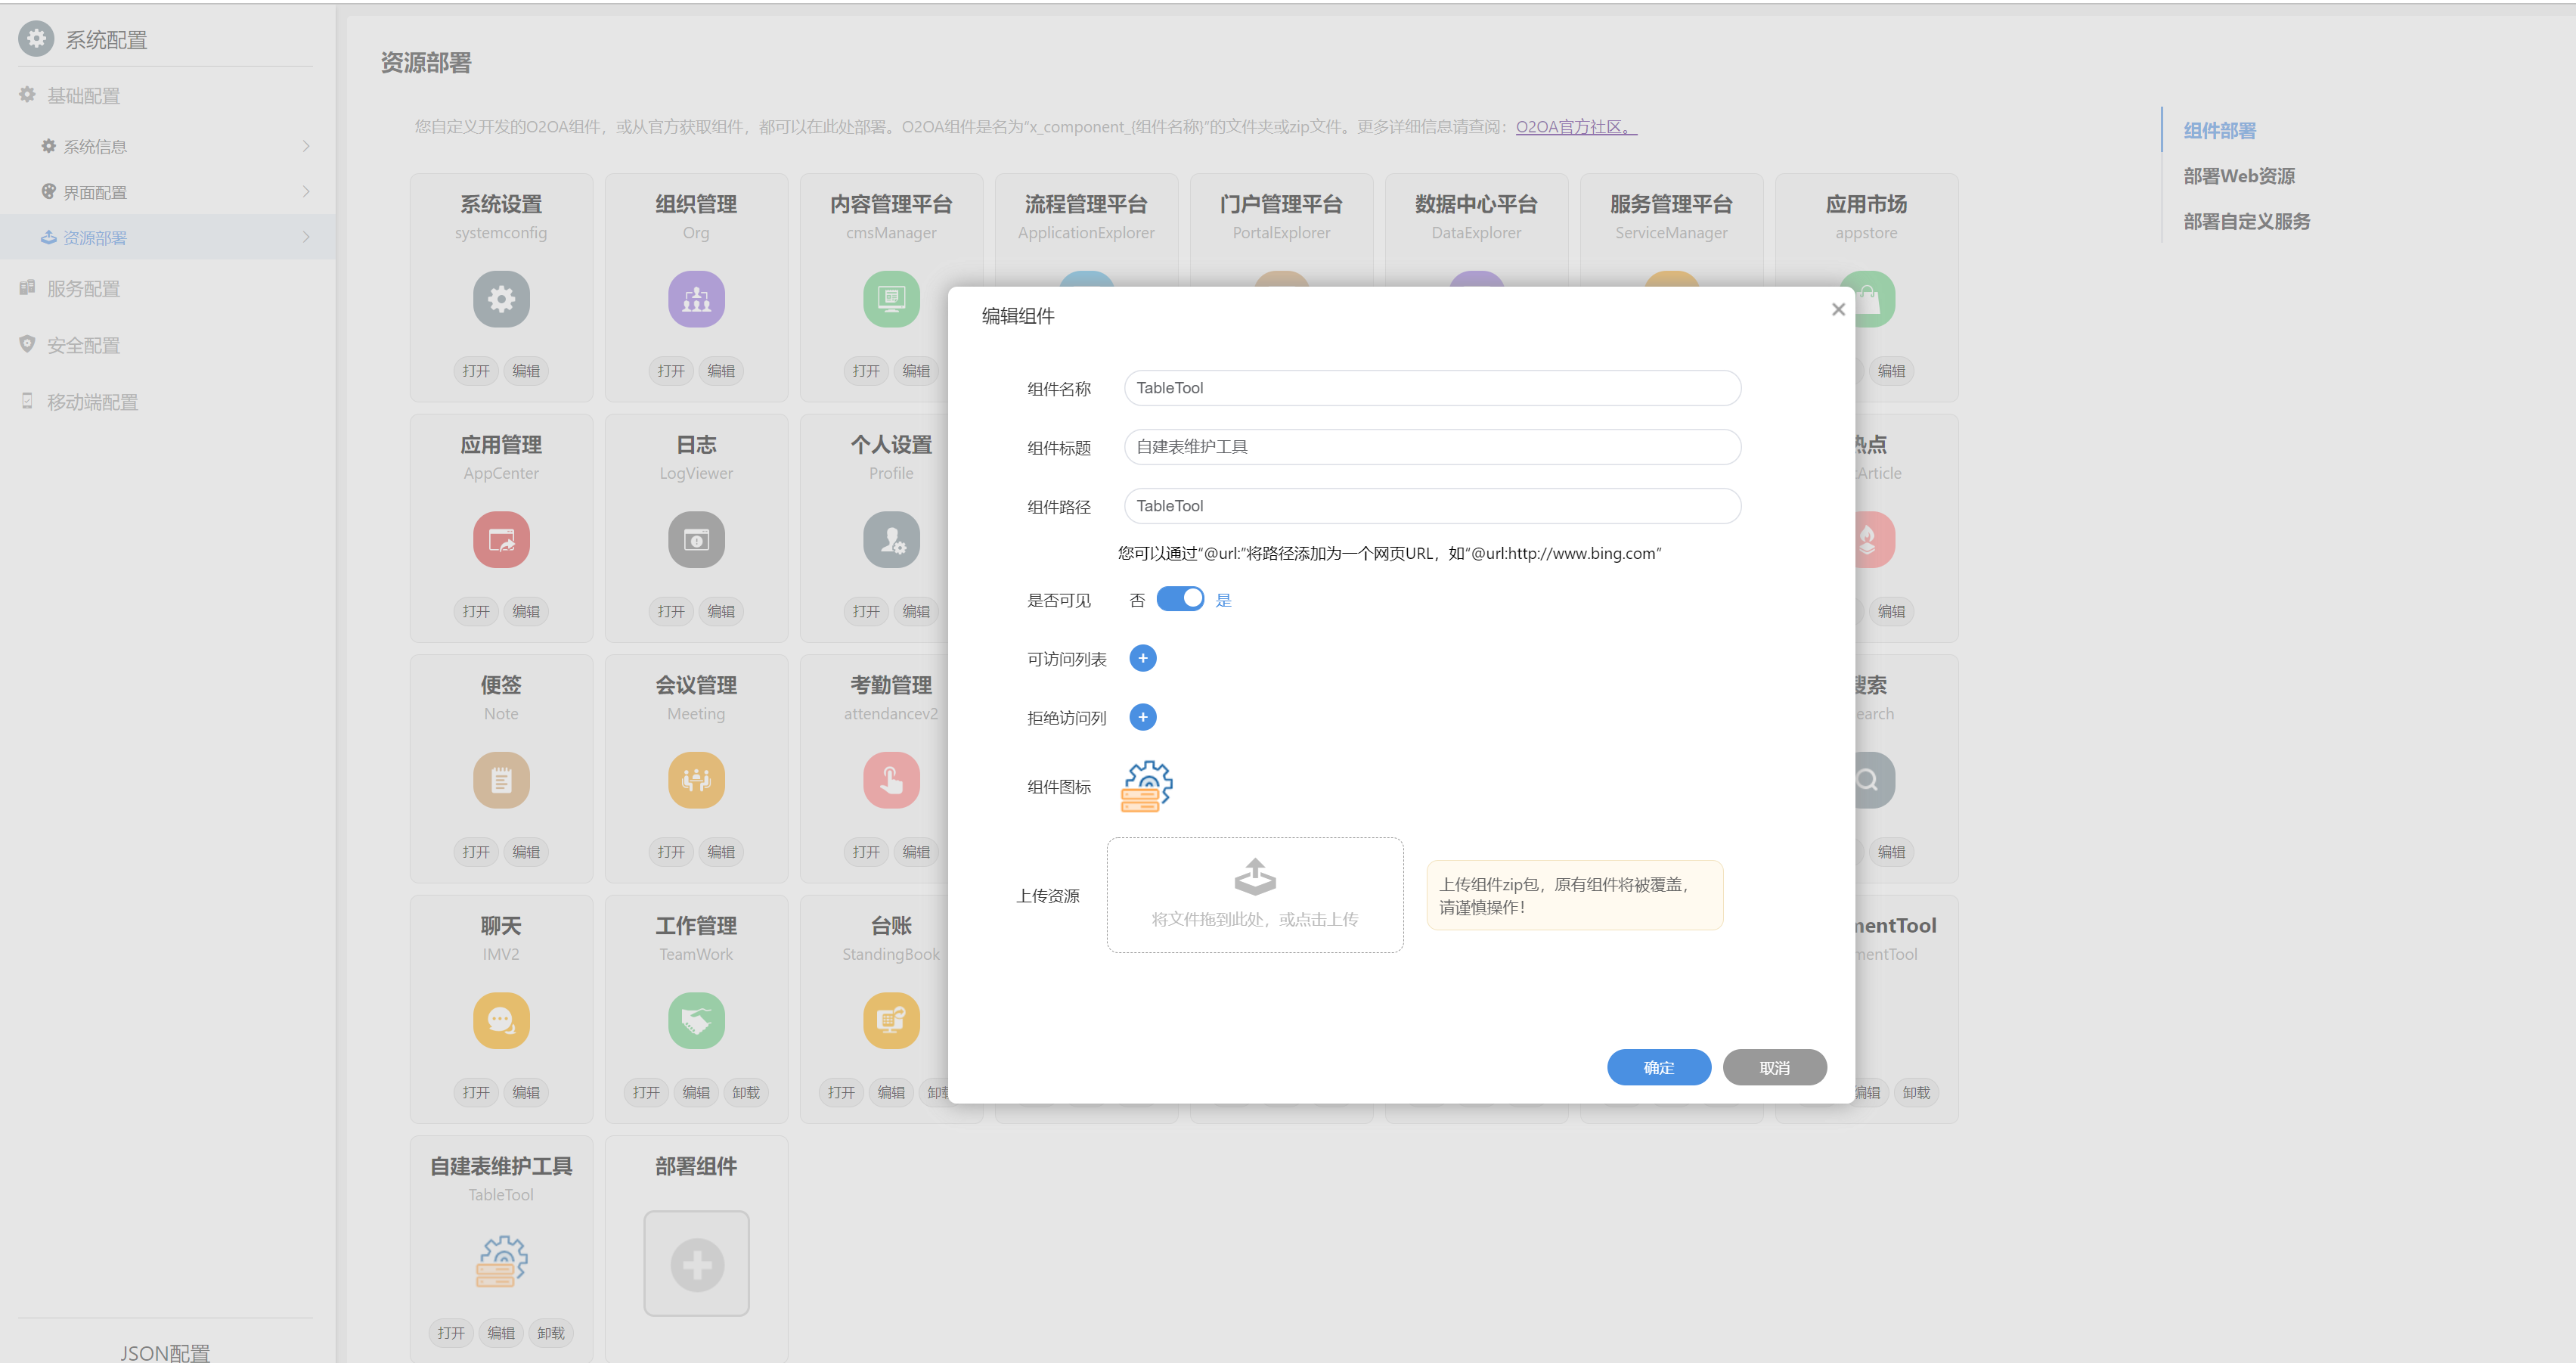The image size is (2576, 1363).
Task: Click the LogViewer log icon
Action: (x=696, y=539)
